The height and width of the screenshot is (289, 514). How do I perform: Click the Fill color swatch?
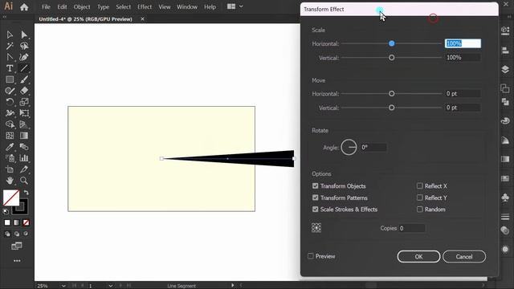(x=11, y=197)
